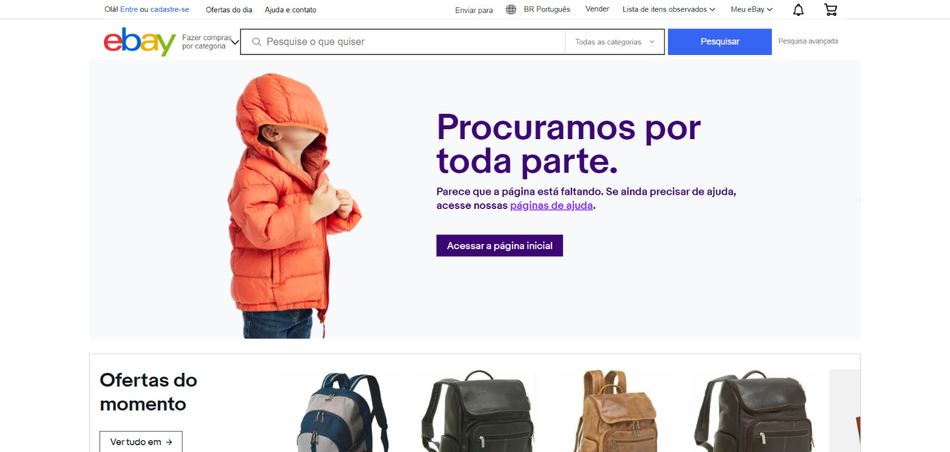Click Acessar a página inicial button
950x452 pixels.
click(500, 245)
